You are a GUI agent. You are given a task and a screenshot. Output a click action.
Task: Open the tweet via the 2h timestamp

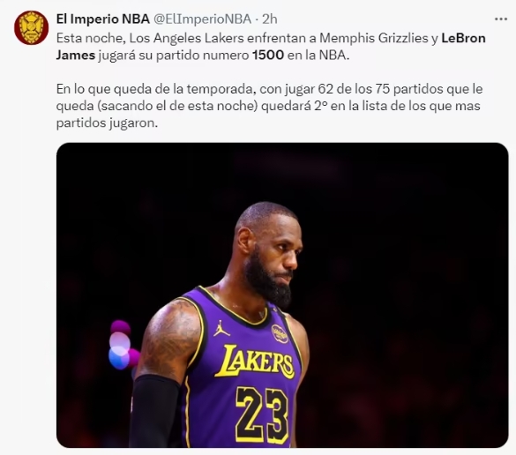click(x=270, y=19)
